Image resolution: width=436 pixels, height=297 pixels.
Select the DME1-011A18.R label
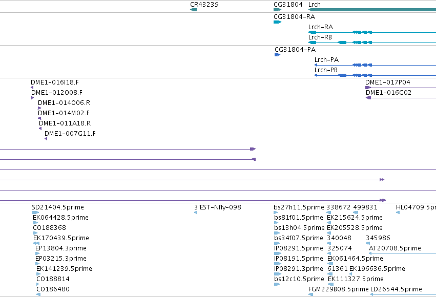pyautogui.click(x=65, y=123)
